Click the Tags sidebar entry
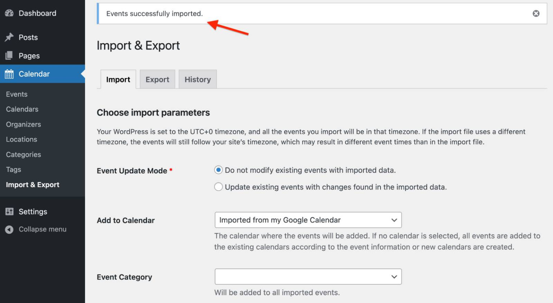This screenshot has width=553, height=303. [x=13, y=169]
